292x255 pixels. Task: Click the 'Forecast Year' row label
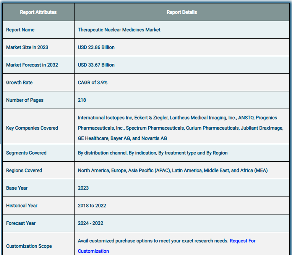[x=21, y=223]
